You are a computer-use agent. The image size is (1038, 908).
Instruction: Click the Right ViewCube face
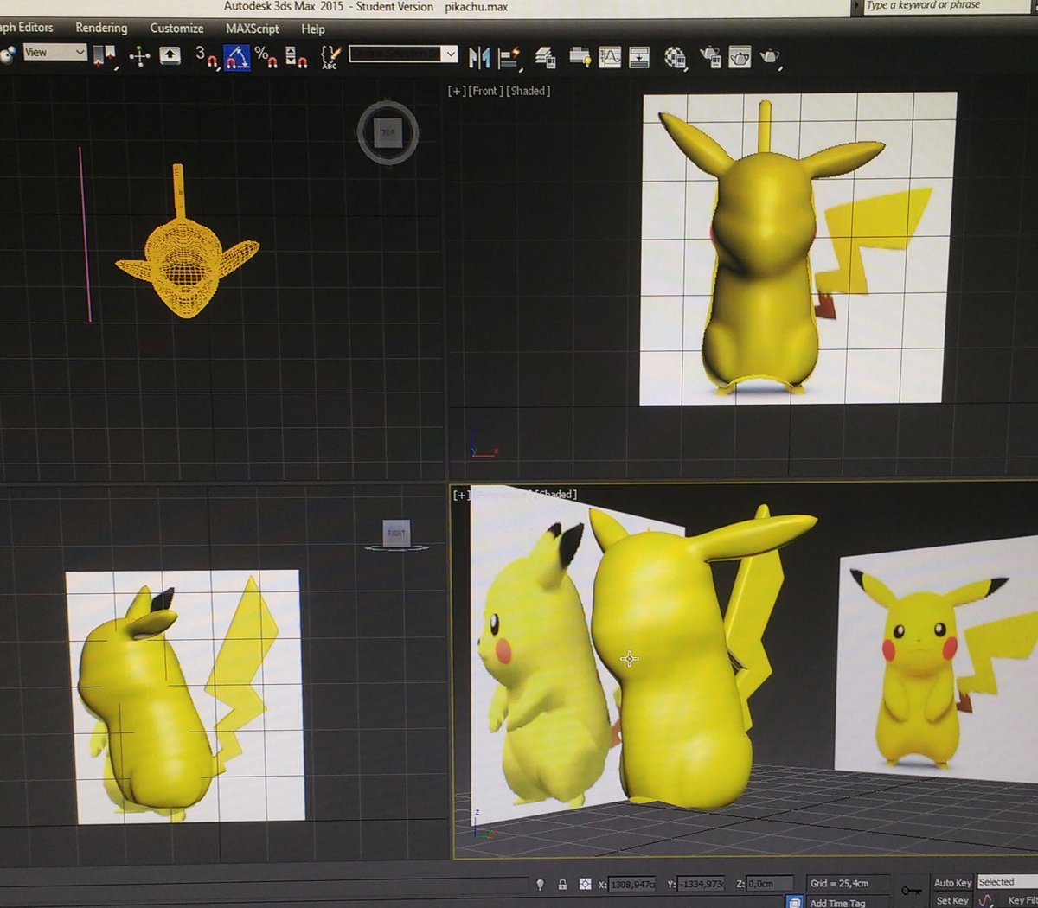pos(396,533)
